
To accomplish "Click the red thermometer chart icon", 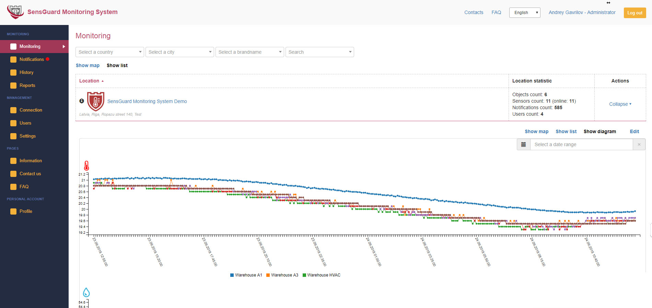I will click(x=86, y=166).
